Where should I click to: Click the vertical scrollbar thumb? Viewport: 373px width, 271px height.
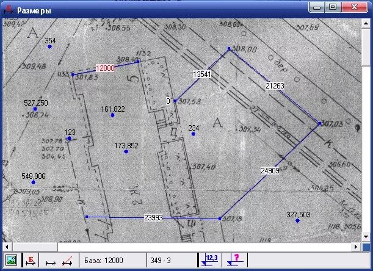tap(366, 46)
